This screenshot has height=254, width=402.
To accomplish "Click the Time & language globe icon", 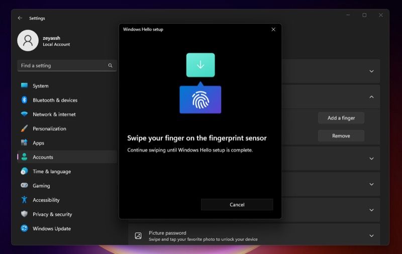I will point(24,172).
